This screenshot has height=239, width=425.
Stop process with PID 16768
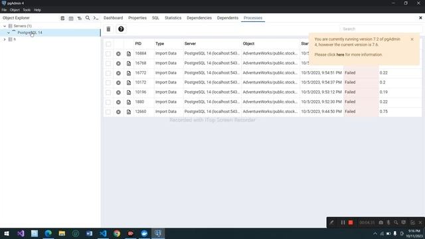(118, 64)
